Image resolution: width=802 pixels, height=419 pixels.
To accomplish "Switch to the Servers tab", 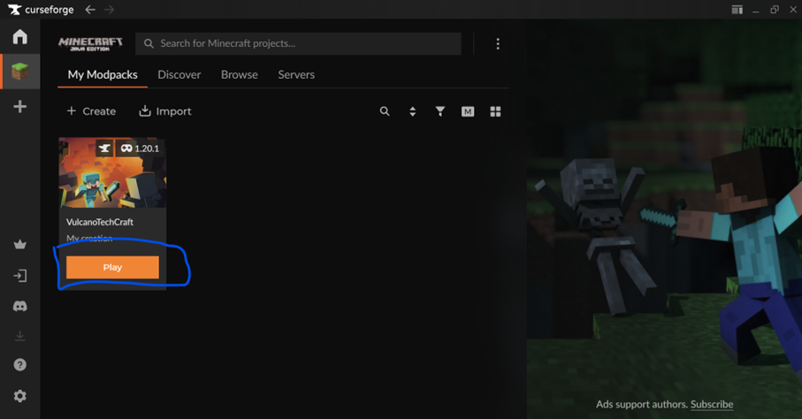I will click(x=296, y=74).
